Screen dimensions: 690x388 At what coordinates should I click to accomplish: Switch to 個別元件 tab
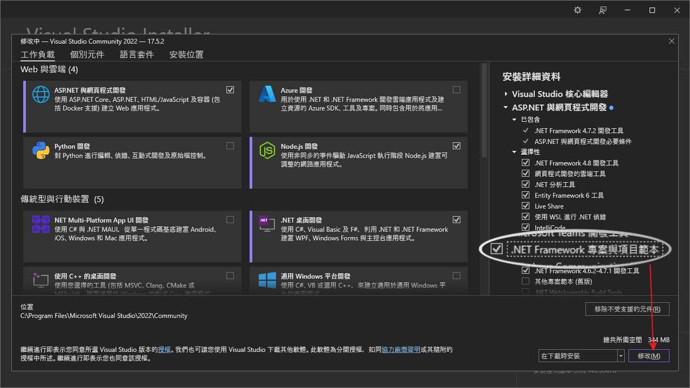tap(87, 55)
